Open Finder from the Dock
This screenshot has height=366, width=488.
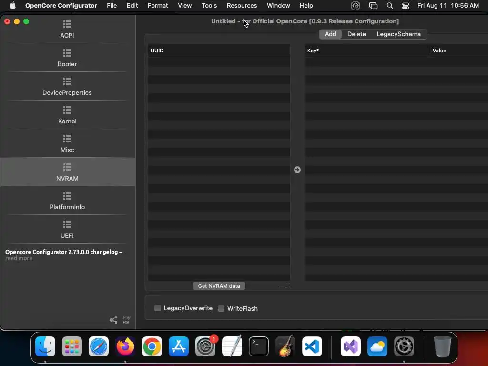click(45, 346)
